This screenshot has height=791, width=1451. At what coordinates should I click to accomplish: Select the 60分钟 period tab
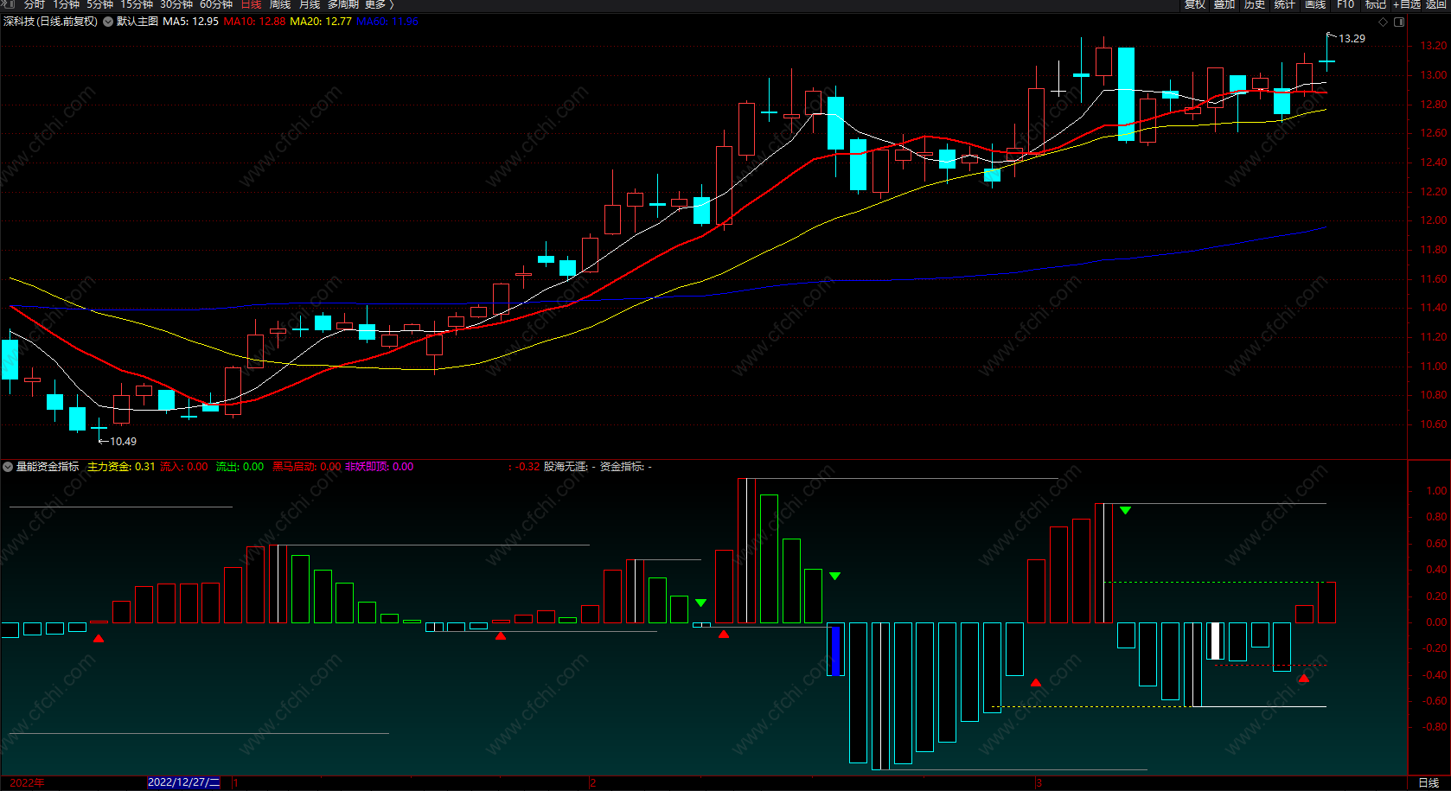click(216, 4)
